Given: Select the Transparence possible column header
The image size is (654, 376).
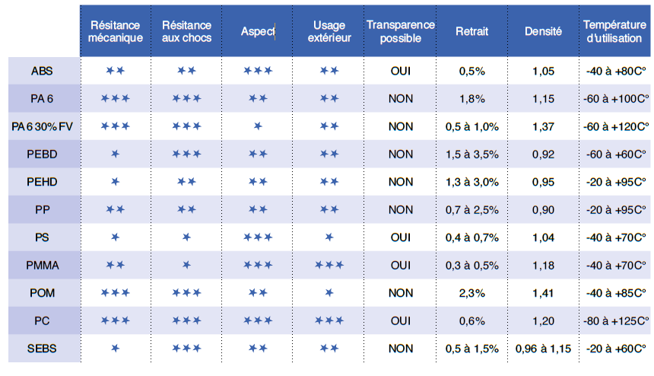Looking at the screenshot, I should tap(400, 31).
